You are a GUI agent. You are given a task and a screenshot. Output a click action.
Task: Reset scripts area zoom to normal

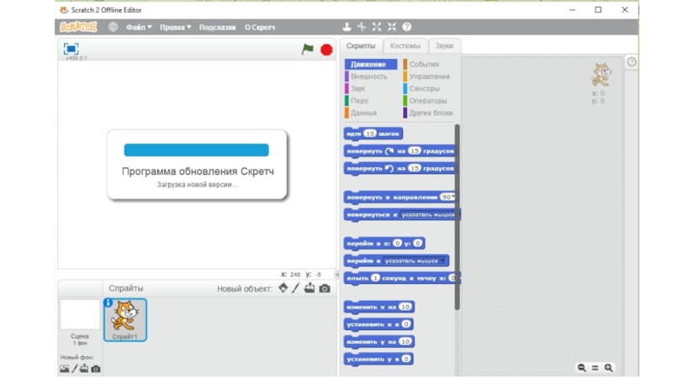point(595,368)
